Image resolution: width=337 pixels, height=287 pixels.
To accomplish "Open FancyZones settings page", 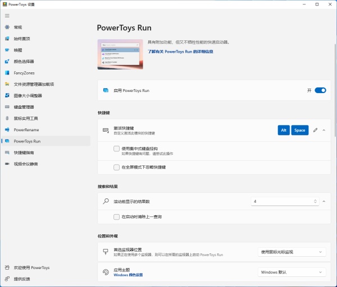I will (x=46, y=73).
